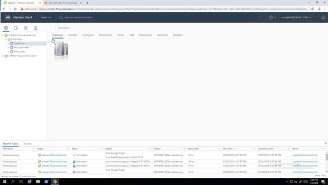Expand vcenter-02.purecloud.com tree node

pos(3,56)
